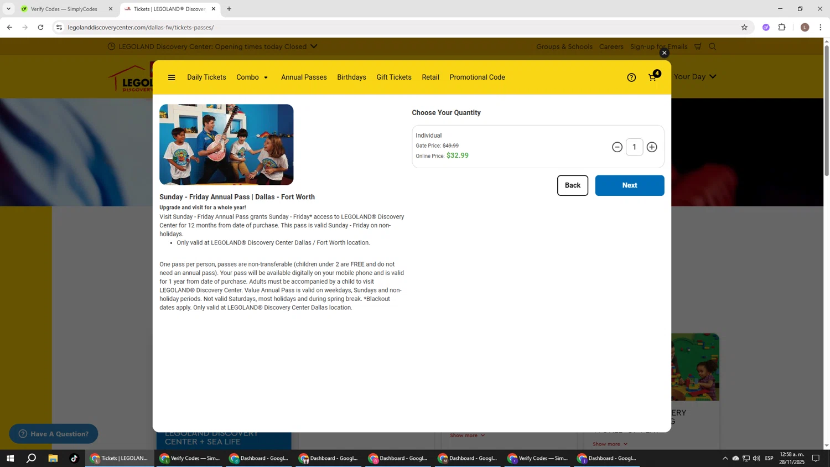
Task: Close the Verify Codes browser tab
Action: (111, 9)
